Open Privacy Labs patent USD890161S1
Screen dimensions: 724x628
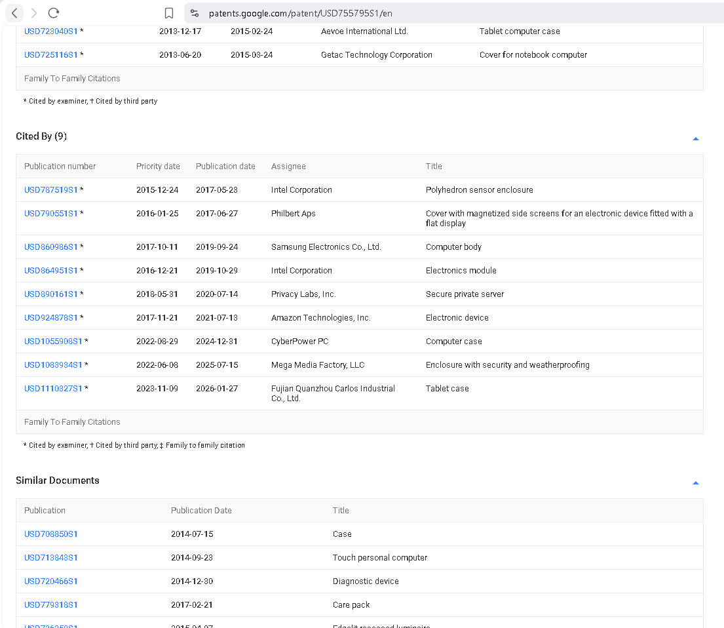click(x=51, y=294)
